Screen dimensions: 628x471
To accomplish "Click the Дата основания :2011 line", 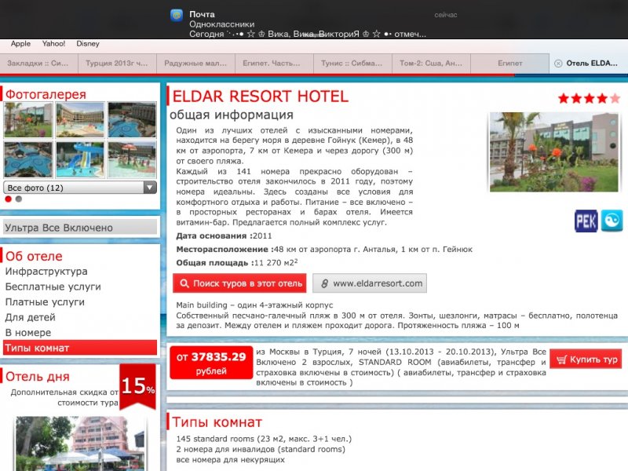I will click(224, 235).
